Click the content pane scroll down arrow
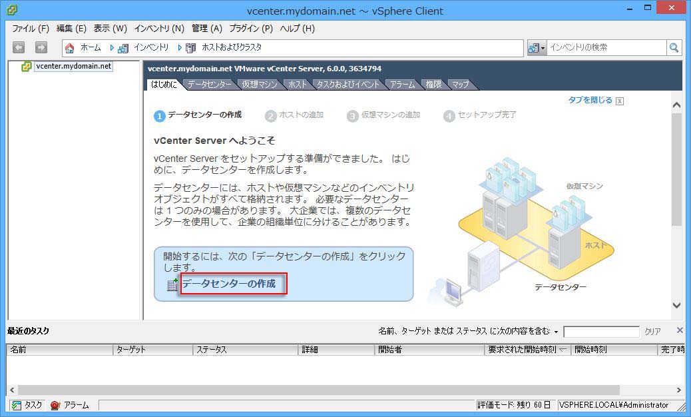The image size is (691, 417). coord(677,305)
